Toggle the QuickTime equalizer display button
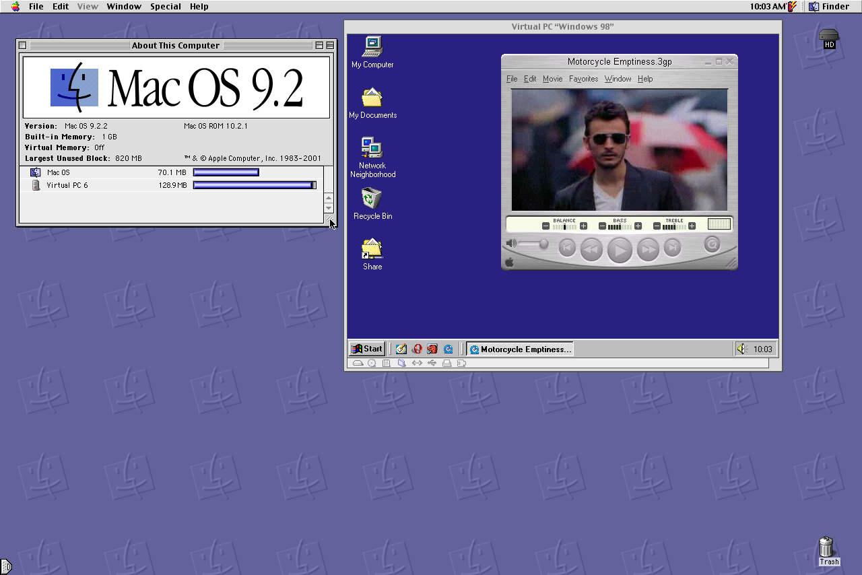862x575 pixels. [719, 224]
